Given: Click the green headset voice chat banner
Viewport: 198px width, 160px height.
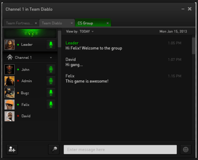Looking at the screenshot, I should pyautogui.click(x=30, y=33).
